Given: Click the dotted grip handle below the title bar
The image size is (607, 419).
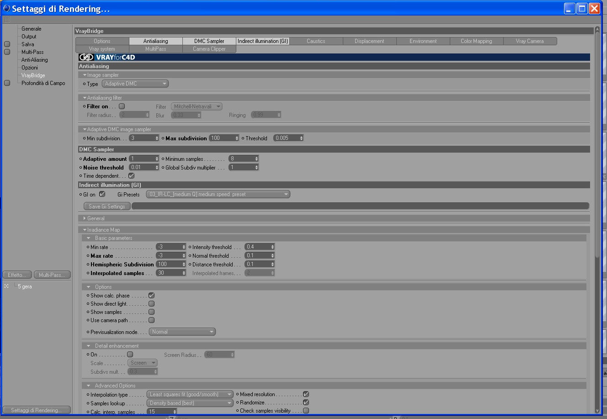Looking at the screenshot, I should [7, 20].
